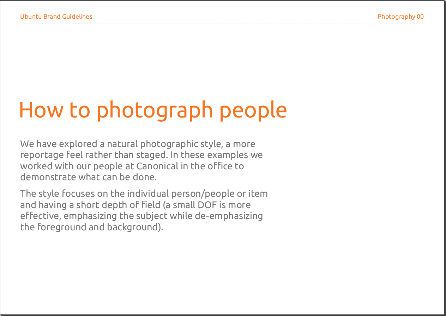The width and height of the screenshot is (446, 316).
Task: Click the 'How to photograph people' heading
Action: [153, 110]
